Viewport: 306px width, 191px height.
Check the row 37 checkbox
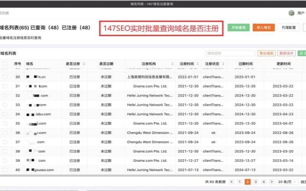tap(5, 142)
